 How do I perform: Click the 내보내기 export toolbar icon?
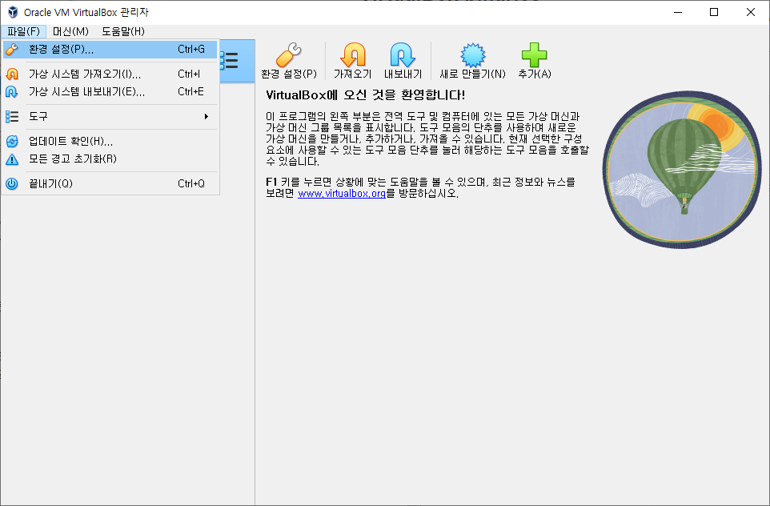point(403,54)
